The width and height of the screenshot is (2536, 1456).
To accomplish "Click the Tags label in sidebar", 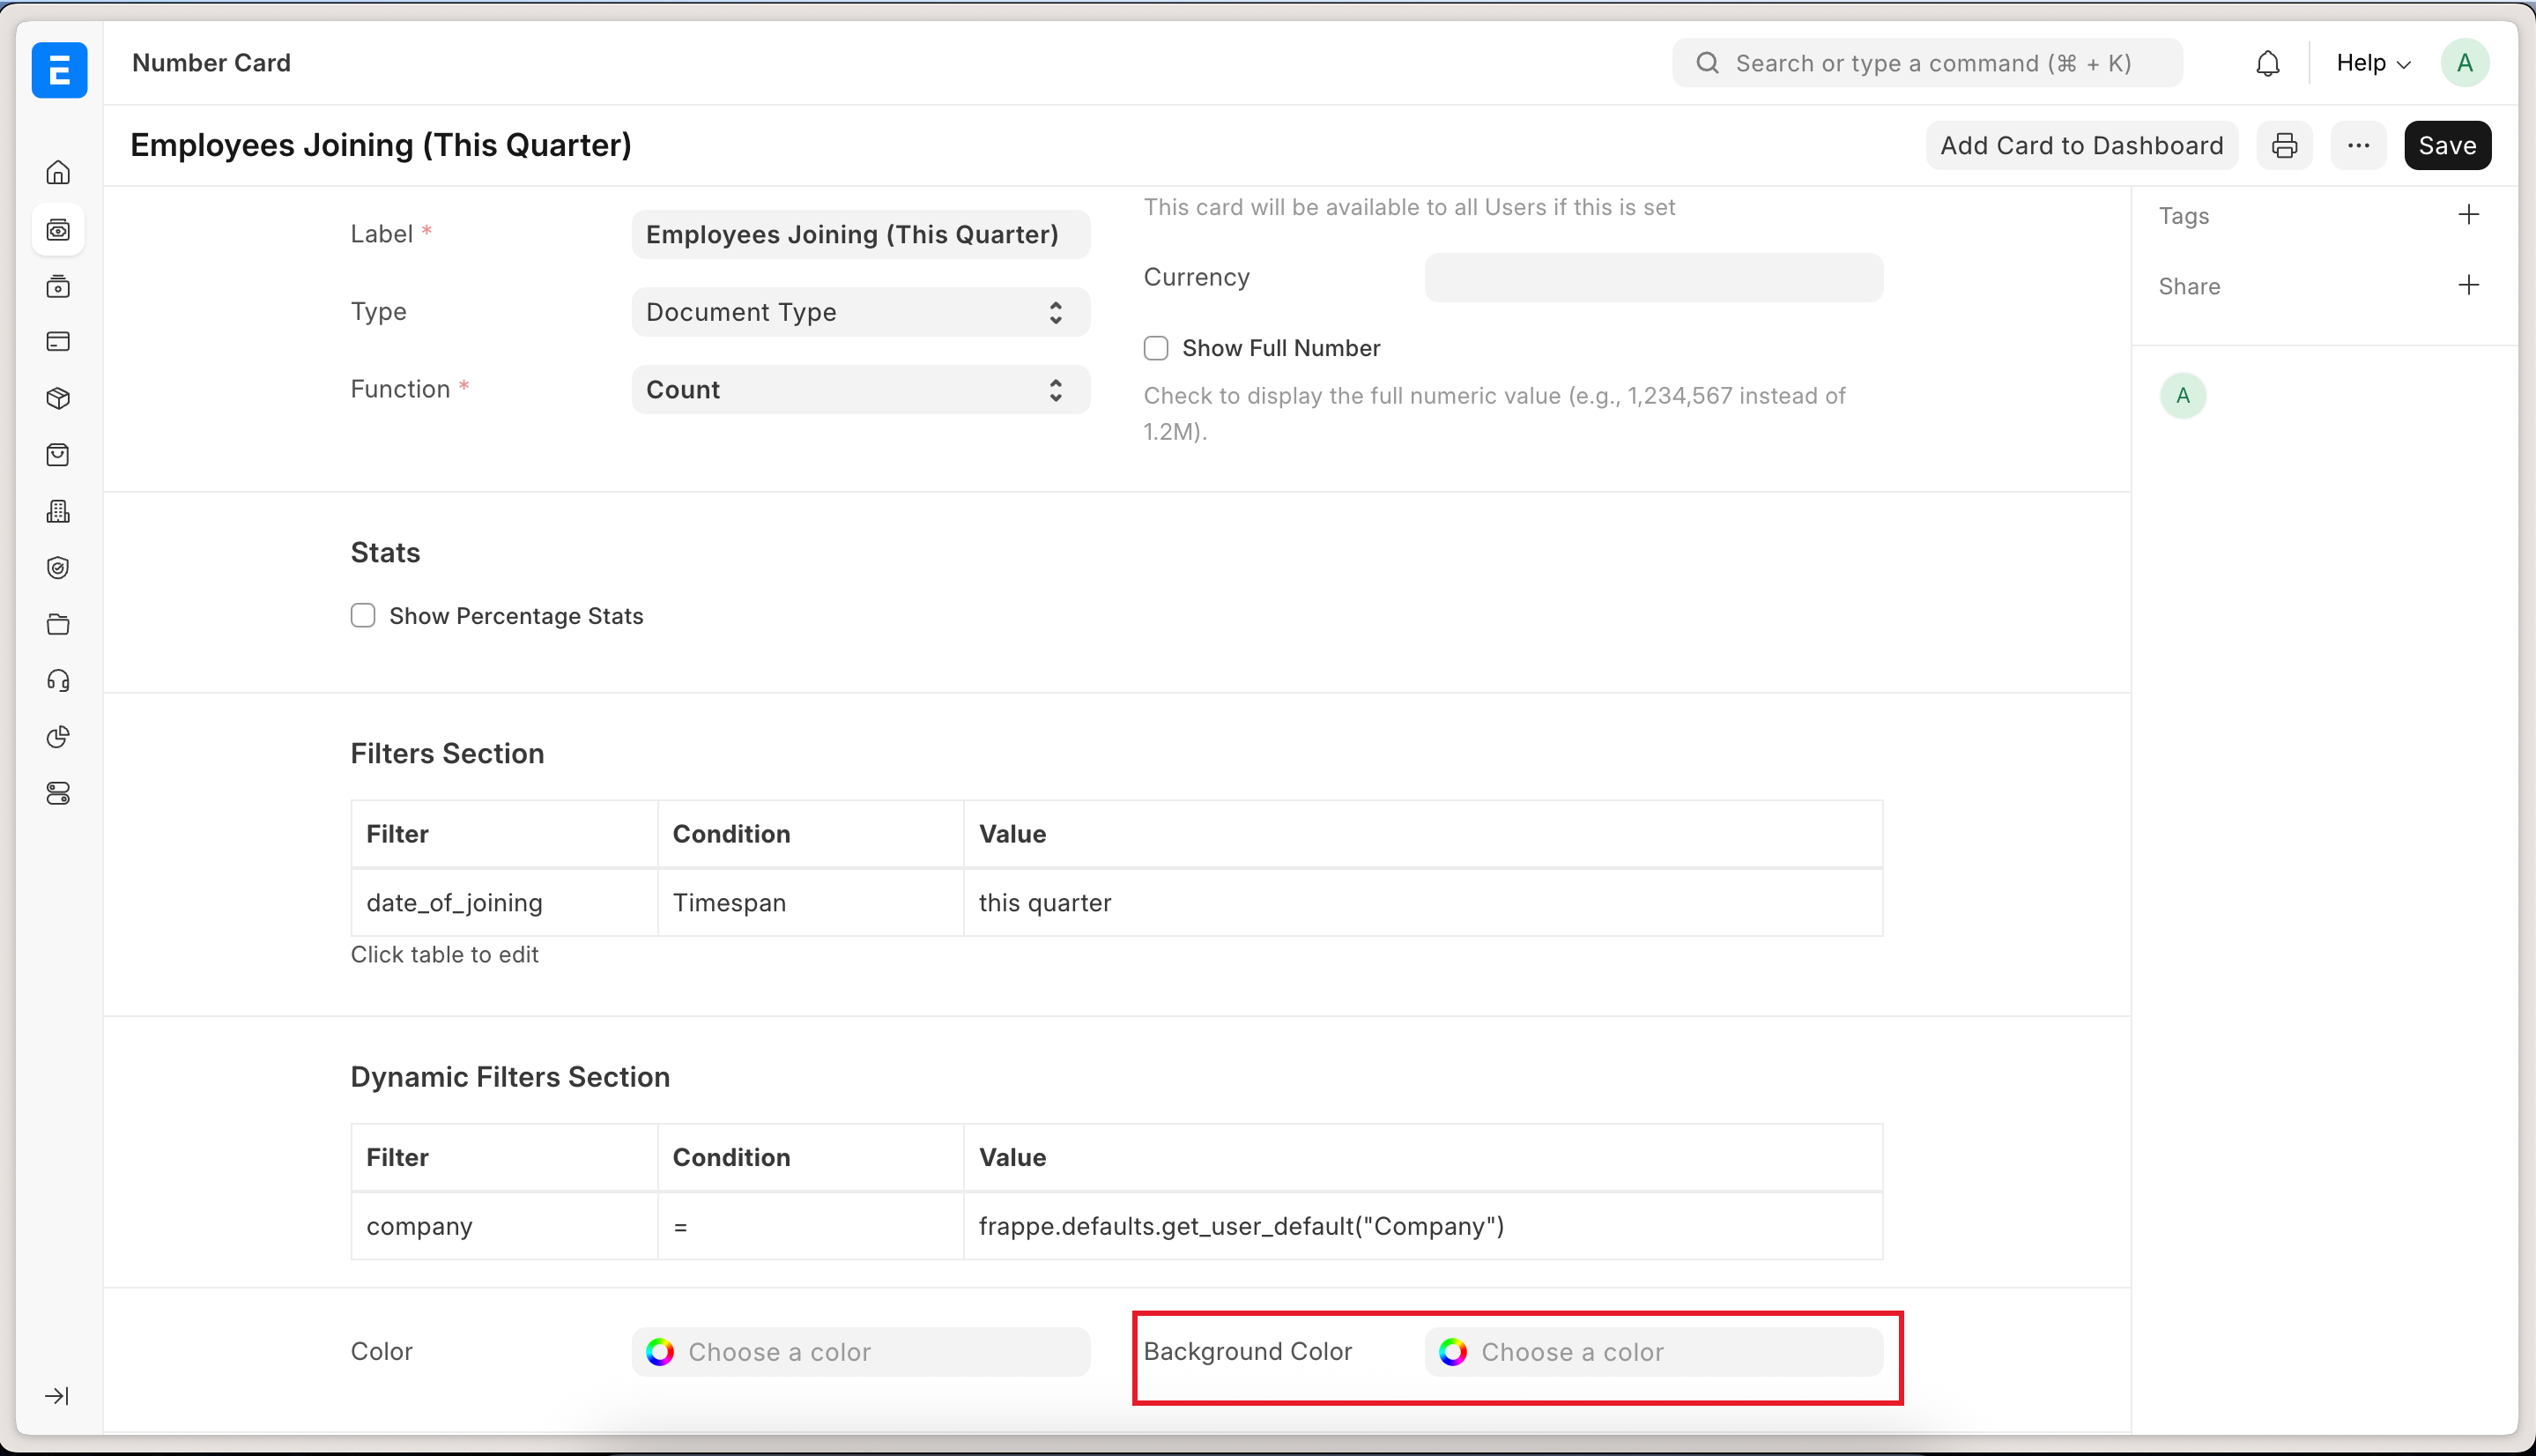I will (2184, 216).
